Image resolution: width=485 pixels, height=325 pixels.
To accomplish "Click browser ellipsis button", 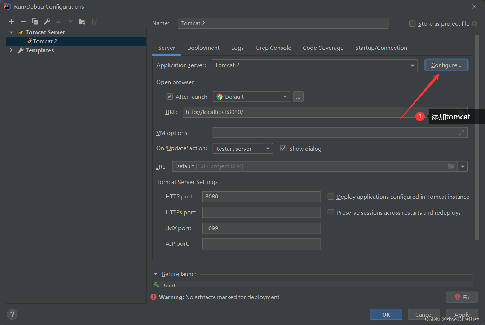I will click(x=298, y=97).
